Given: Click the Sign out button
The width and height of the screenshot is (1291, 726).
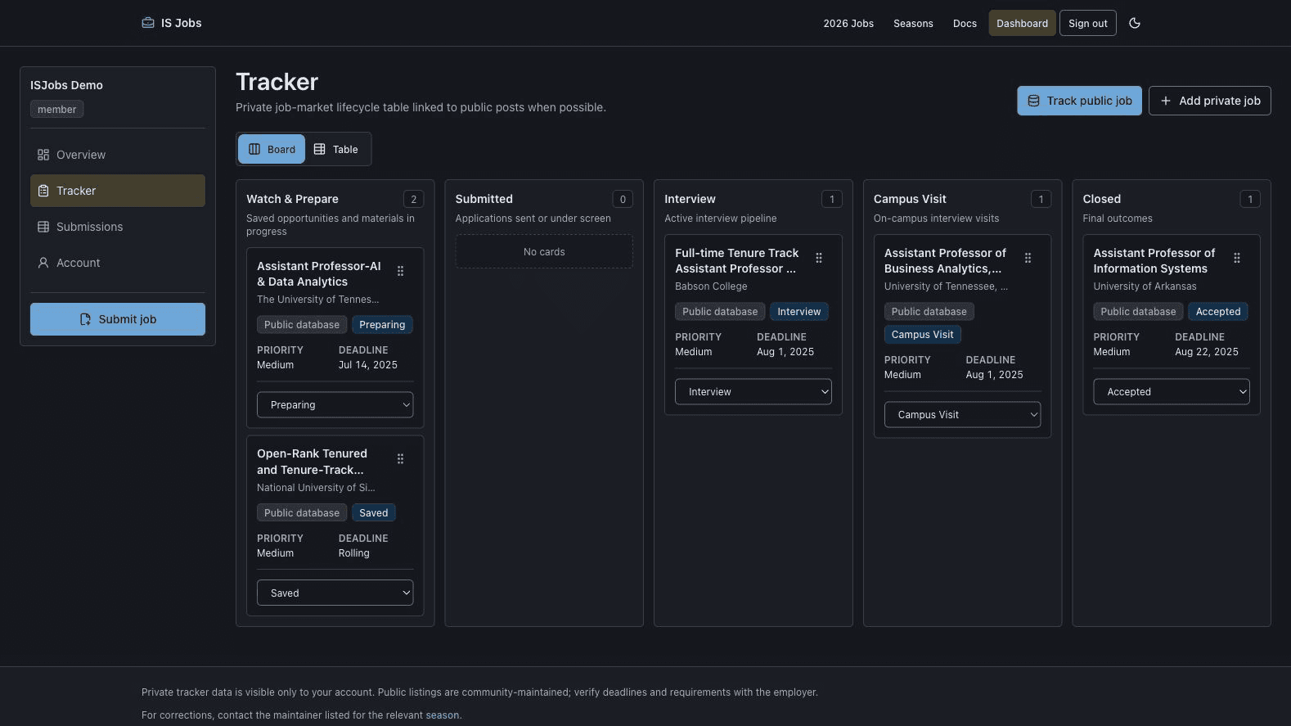Looking at the screenshot, I should tap(1087, 23).
